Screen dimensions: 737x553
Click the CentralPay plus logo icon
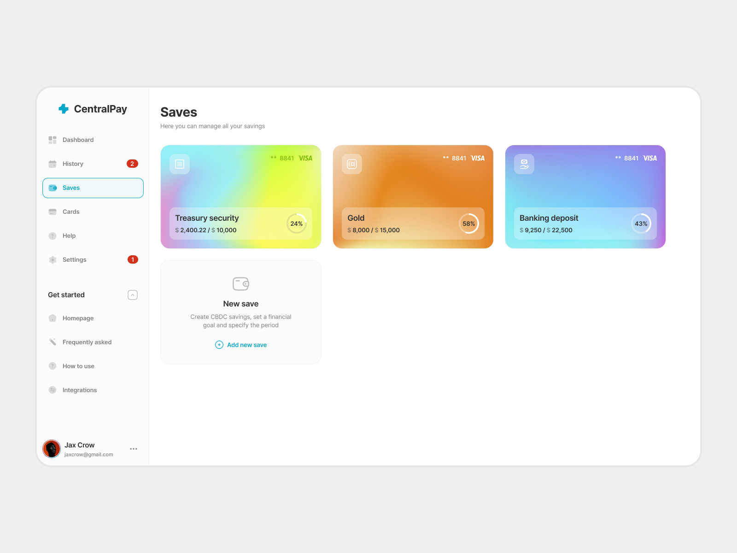point(64,109)
